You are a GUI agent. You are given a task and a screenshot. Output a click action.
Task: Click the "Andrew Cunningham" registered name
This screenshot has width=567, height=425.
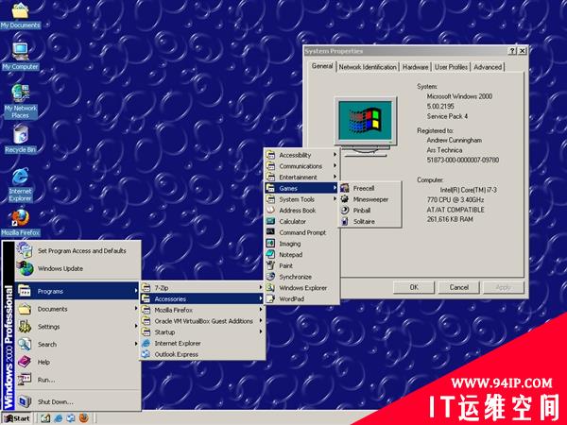click(455, 140)
